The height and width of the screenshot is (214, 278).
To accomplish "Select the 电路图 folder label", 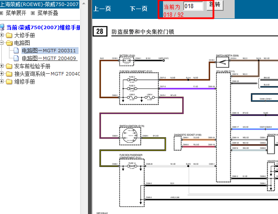I will tap(22, 43).
